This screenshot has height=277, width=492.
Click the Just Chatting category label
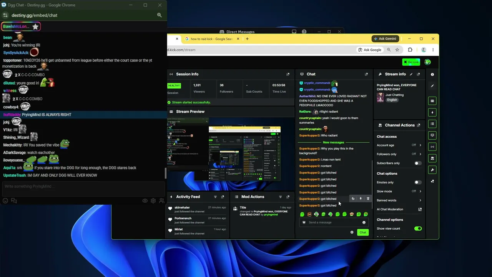[x=394, y=95]
